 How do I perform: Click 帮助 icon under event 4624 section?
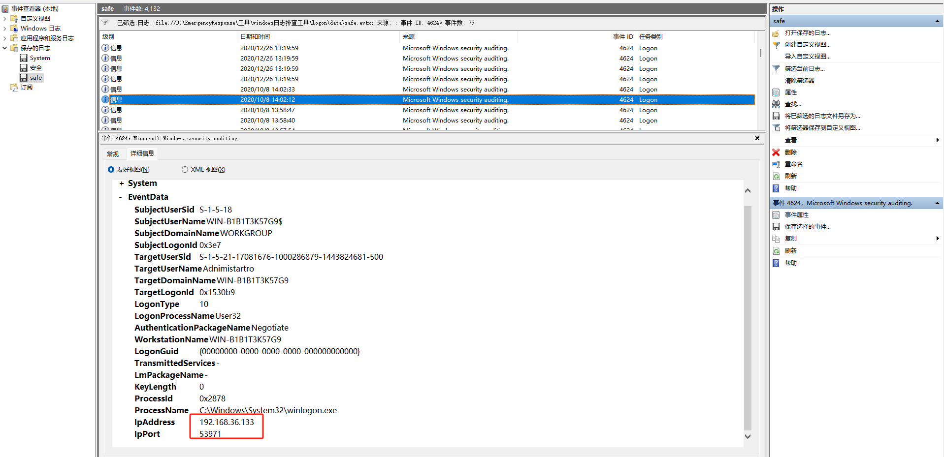click(x=776, y=263)
